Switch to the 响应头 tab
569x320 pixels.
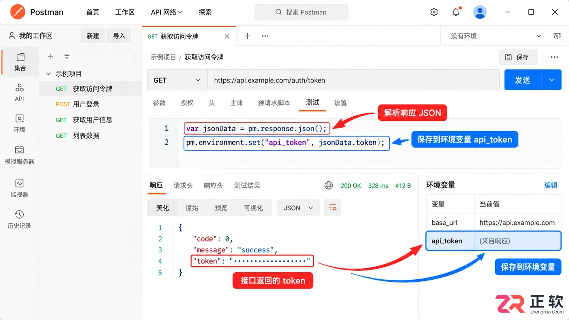[x=213, y=185]
